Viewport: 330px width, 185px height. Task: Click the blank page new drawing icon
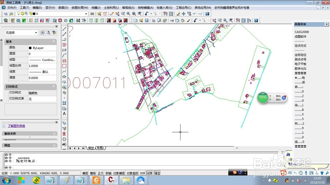pyautogui.click(x=136, y=20)
